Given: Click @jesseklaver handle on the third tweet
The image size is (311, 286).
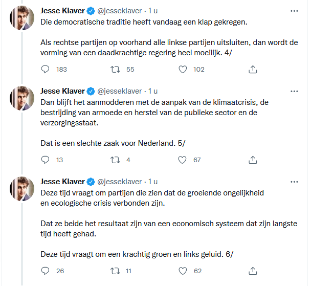Looking at the screenshot, I should (119, 182).
